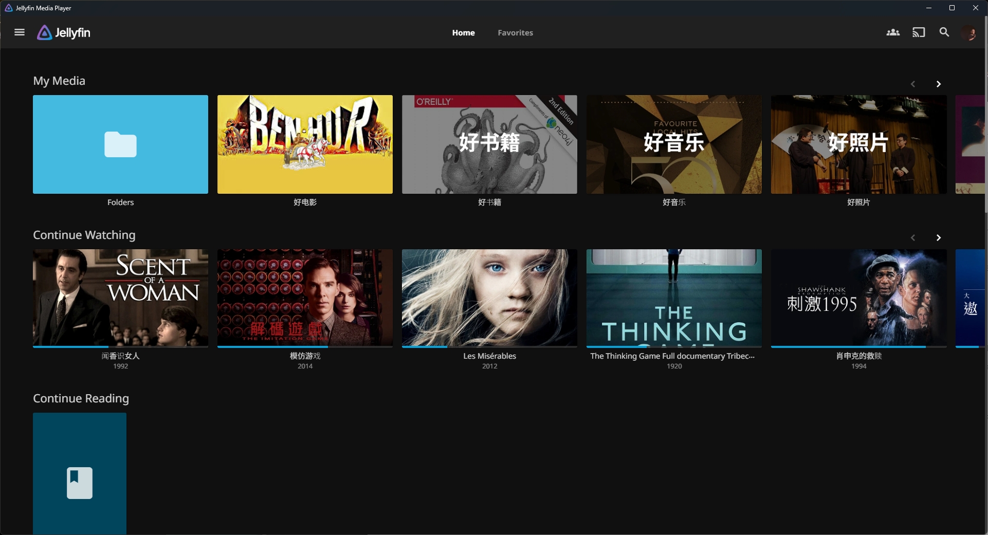Click the Cast to device icon

pyautogui.click(x=919, y=32)
